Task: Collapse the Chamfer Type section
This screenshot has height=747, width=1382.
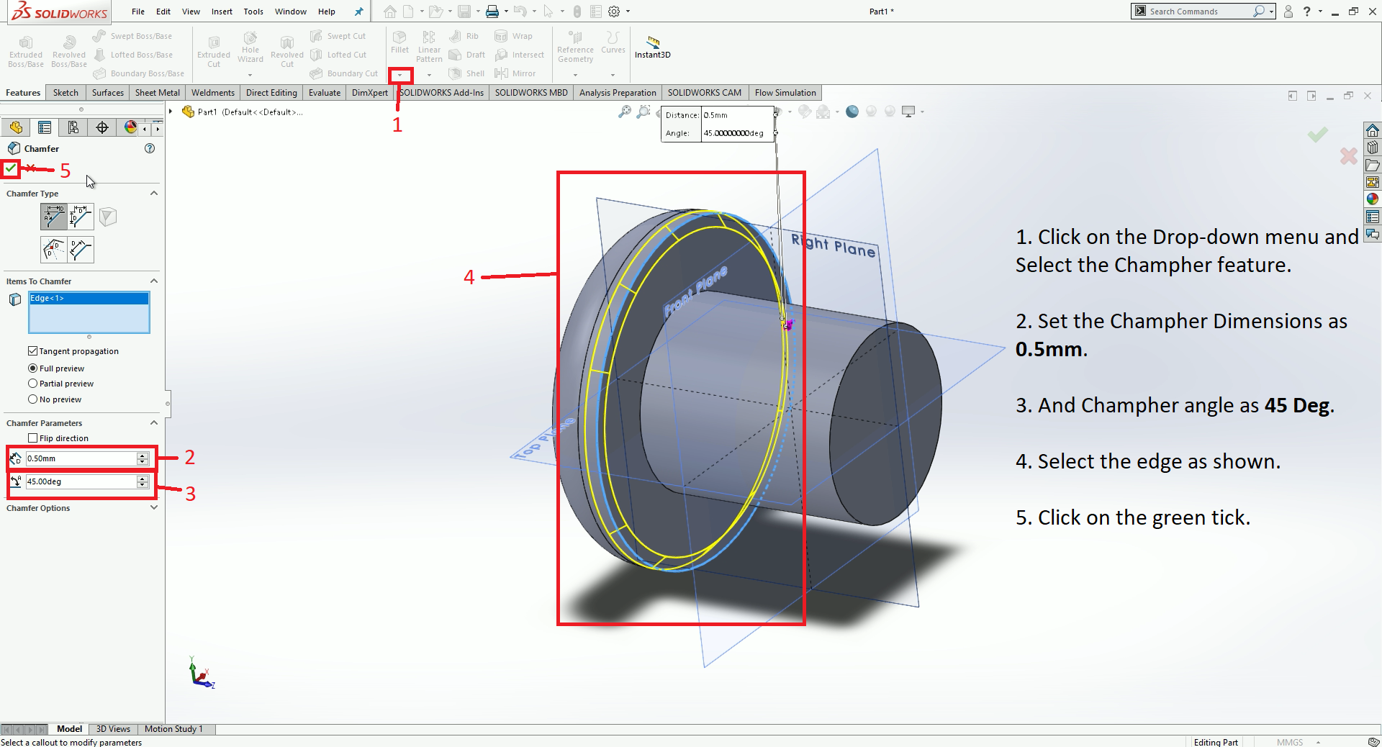Action: [x=153, y=194]
